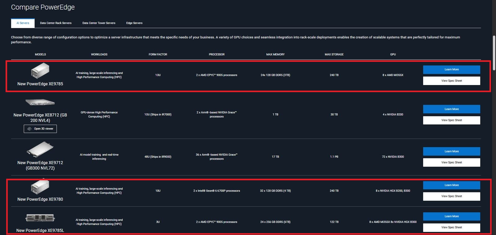The image size is (496, 235).
Task: Click Learn More for PowerEdge XE9780
Action: (451, 185)
